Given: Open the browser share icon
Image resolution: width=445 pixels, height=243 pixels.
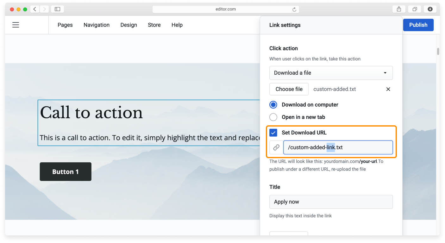Looking at the screenshot, I should (x=399, y=9).
